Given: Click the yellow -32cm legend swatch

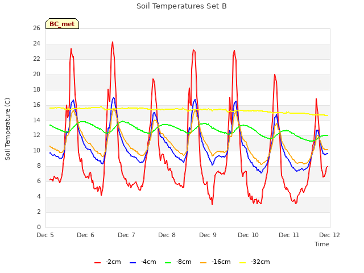Looking at the screenshot, I should tap(243, 263).
